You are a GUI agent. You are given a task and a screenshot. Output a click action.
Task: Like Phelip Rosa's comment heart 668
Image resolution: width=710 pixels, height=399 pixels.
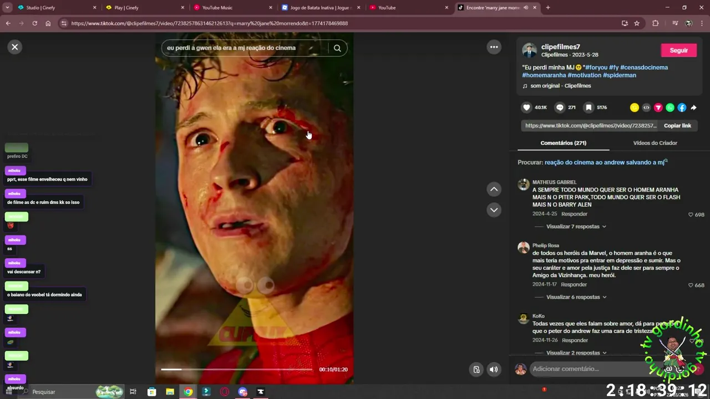691,285
